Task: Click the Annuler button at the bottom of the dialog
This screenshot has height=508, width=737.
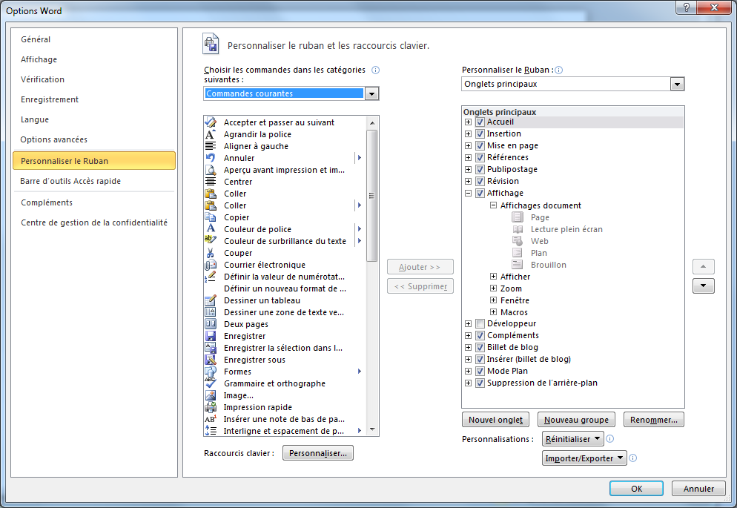Action: pos(698,489)
